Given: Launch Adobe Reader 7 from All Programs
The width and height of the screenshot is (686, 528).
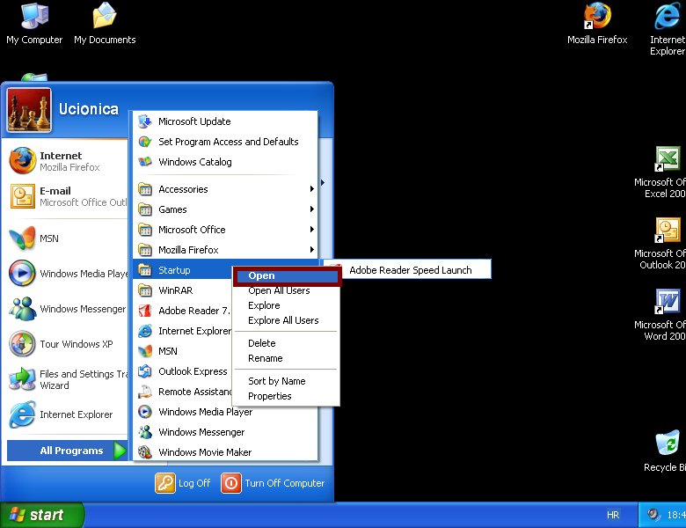Looking at the screenshot, I should point(183,311).
